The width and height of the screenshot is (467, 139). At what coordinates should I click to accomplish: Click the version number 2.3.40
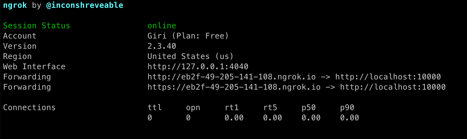pos(162,46)
